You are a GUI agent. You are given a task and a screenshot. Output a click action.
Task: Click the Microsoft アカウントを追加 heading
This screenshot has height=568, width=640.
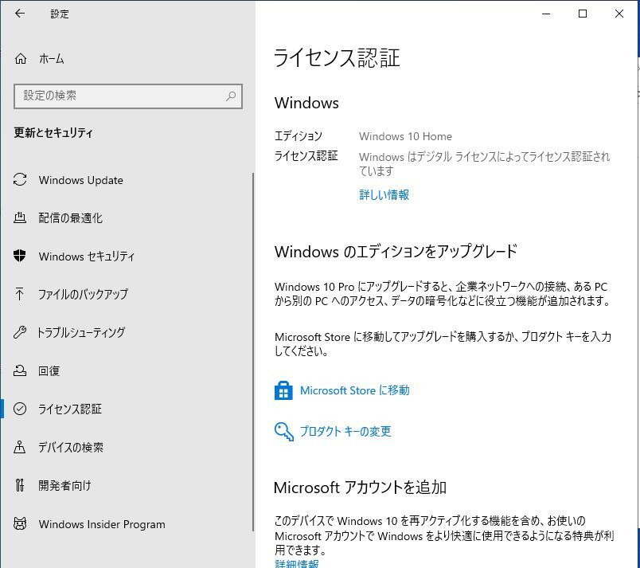[x=360, y=488]
